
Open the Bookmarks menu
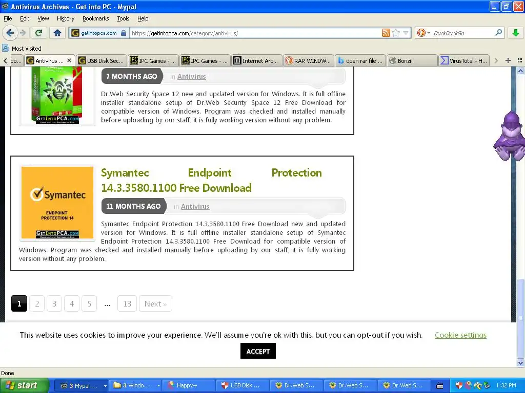pos(95,18)
